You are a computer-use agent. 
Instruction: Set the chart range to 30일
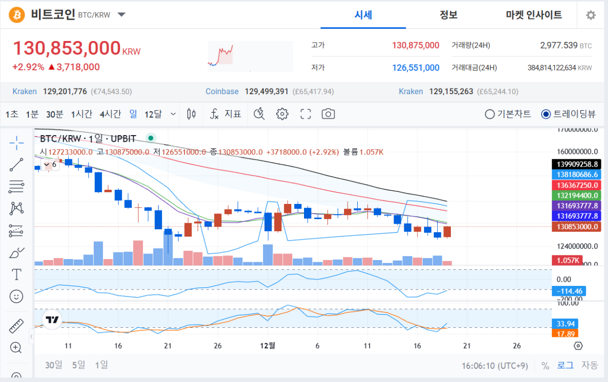[53, 365]
